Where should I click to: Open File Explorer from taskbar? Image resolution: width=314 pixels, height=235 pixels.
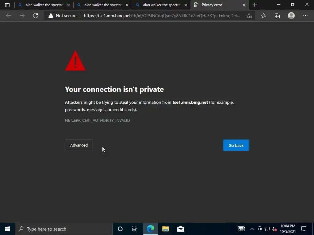[165, 229]
